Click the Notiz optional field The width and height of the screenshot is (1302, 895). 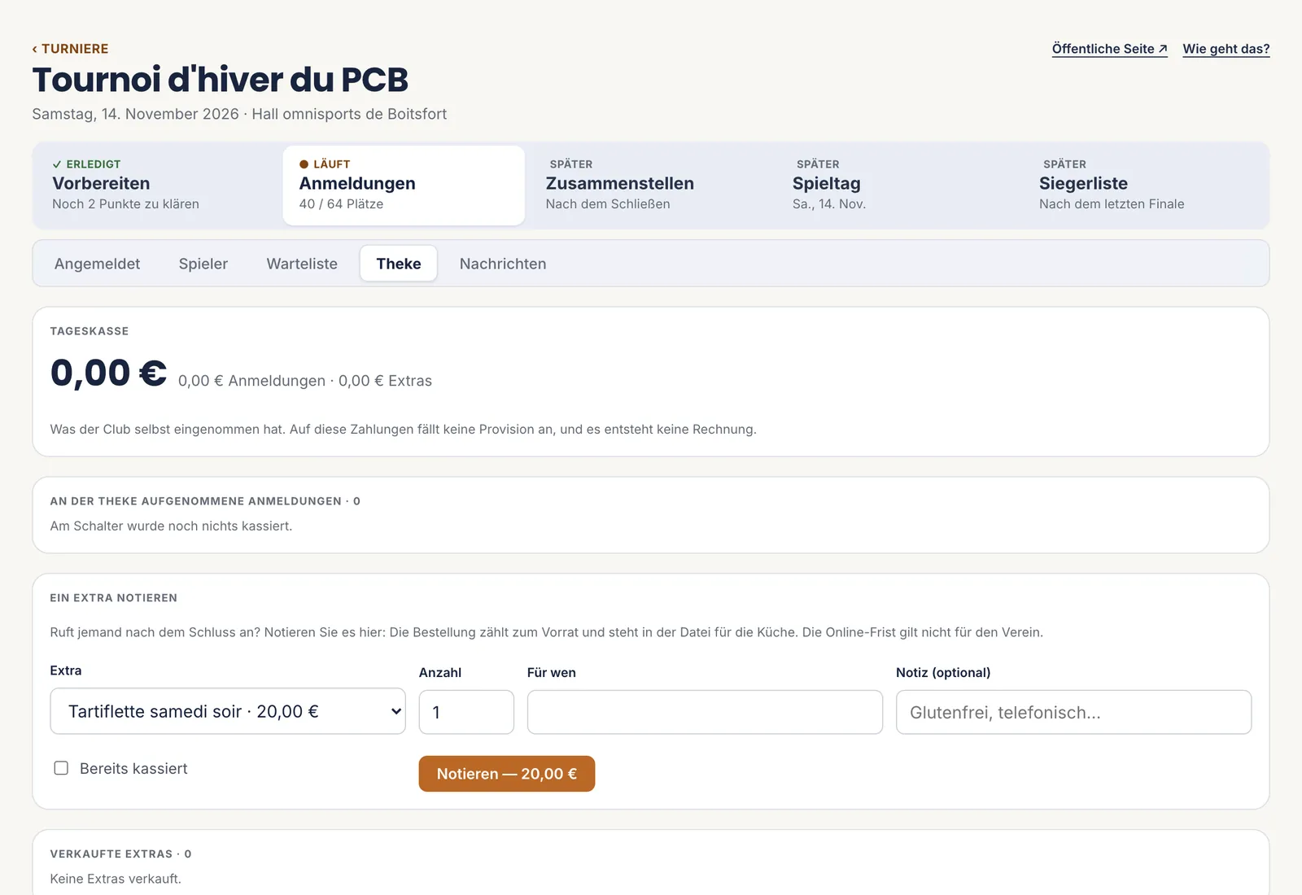(x=1073, y=712)
